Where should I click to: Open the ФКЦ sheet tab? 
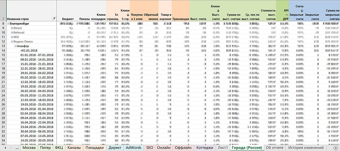pyautogui.click(x=59, y=148)
